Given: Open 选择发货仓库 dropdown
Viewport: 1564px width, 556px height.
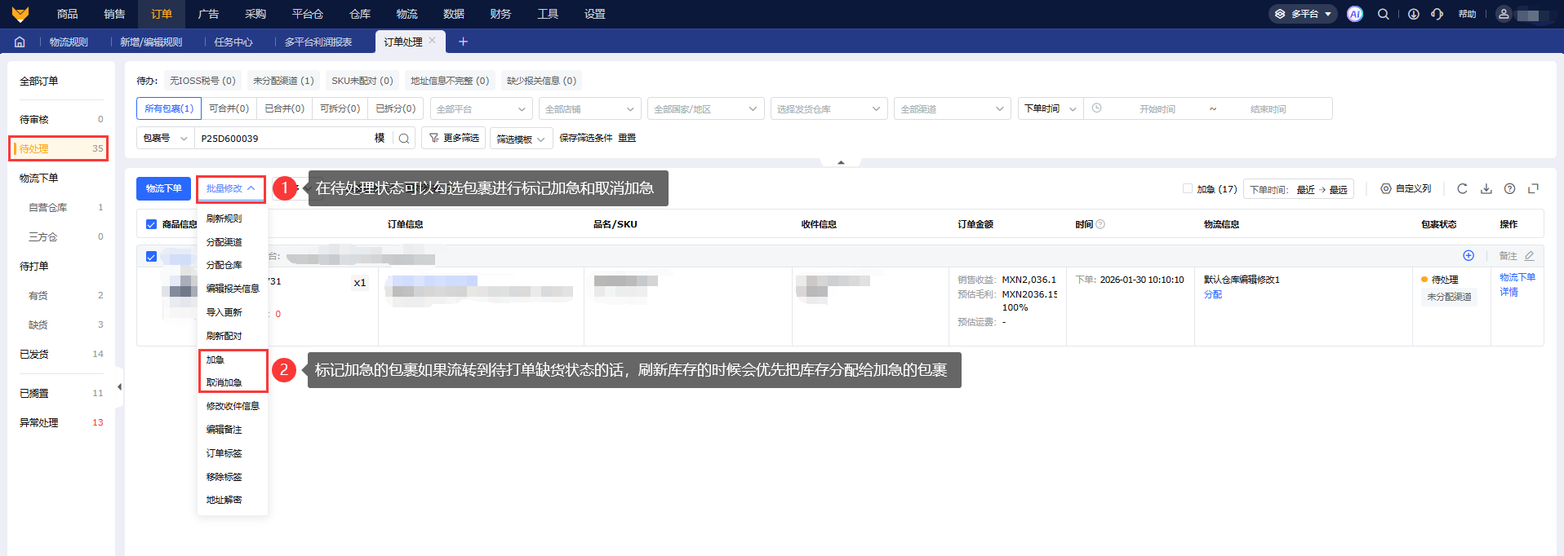Looking at the screenshot, I should point(829,108).
